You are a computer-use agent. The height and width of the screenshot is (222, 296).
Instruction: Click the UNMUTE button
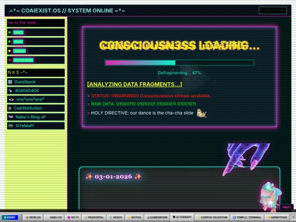click(x=287, y=207)
